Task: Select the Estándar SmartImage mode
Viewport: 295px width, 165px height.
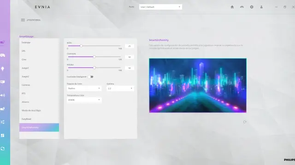Action: pyautogui.click(x=39, y=43)
